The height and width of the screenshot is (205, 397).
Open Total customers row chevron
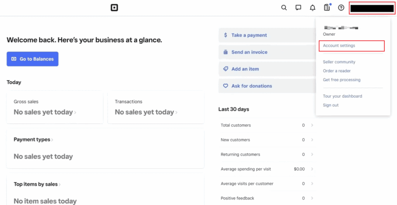pyautogui.click(x=312, y=125)
